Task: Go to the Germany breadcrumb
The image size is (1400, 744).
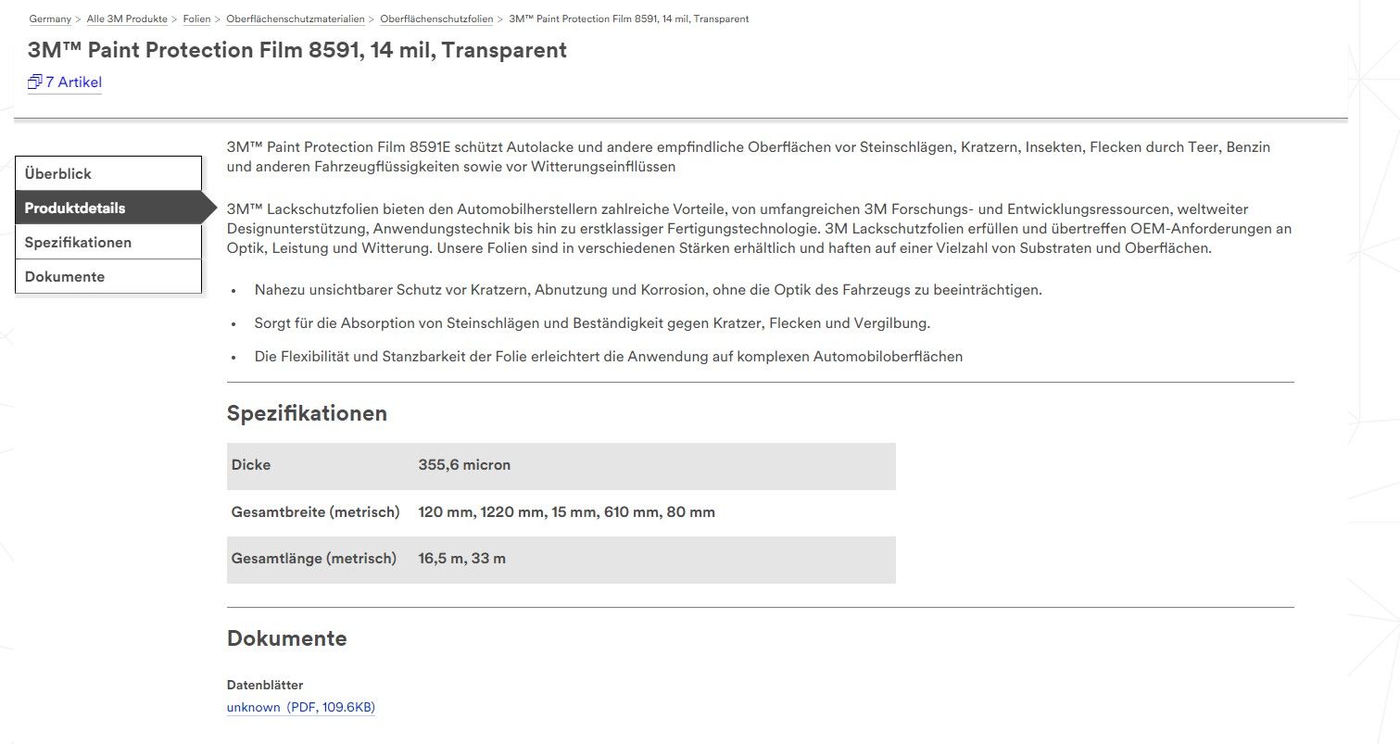Action: tap(50, 19)
